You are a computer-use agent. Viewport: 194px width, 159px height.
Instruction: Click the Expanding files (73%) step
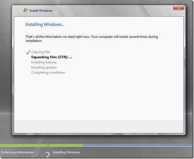click(x=52, y=57)
